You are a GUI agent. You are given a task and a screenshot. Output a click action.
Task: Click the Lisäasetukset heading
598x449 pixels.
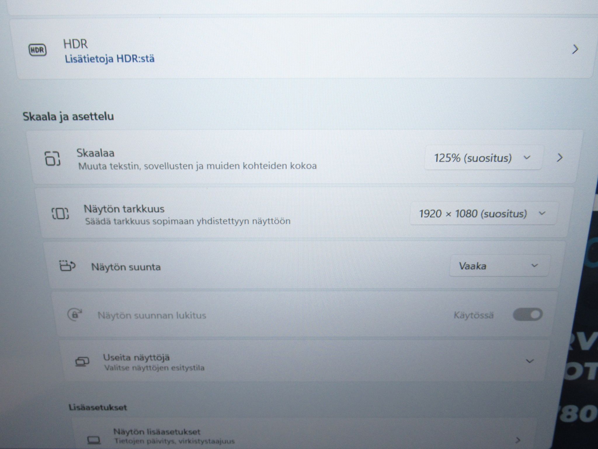point(98,407)
